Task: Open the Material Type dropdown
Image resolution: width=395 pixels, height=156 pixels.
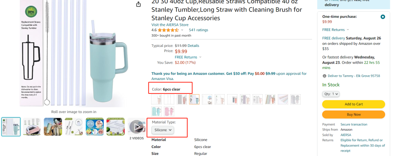Action: click(x=163, y=130)
